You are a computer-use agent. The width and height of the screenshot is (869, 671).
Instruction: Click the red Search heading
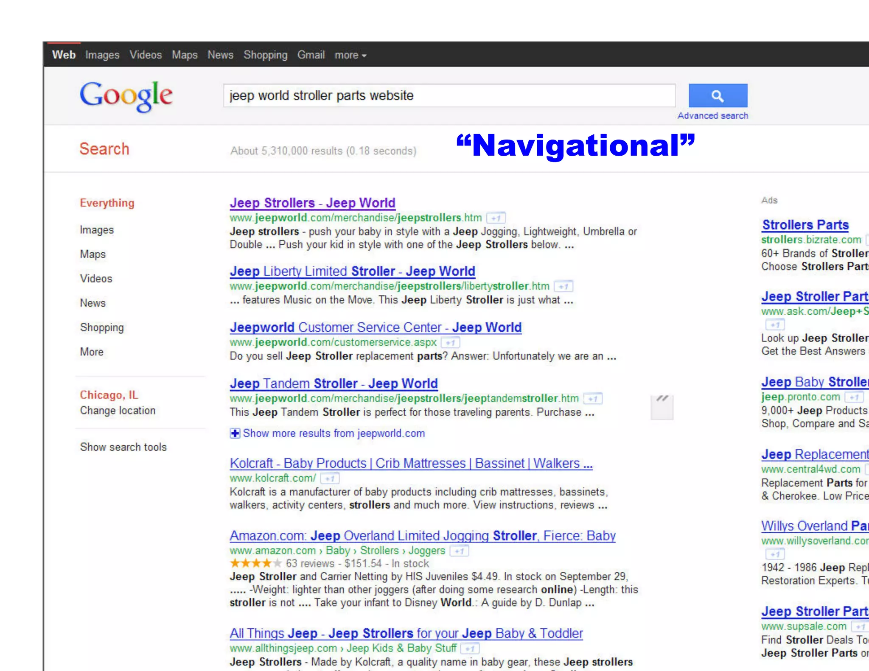[104, 149]
